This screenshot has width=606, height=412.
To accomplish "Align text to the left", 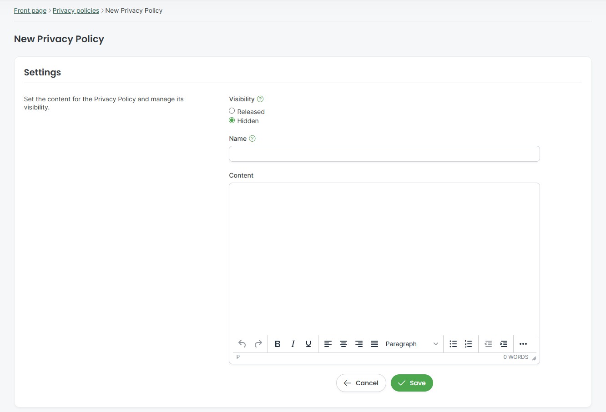I will [328, 344].
